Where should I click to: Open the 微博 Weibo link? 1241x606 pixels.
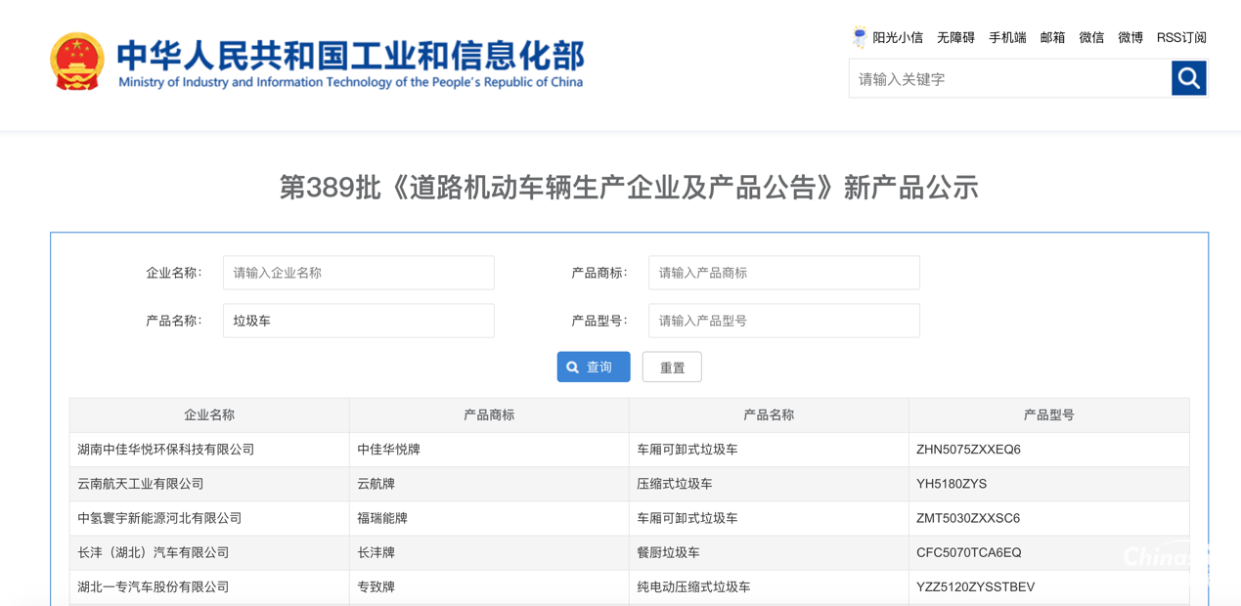pyautogui.click(x=1130, y=37)
